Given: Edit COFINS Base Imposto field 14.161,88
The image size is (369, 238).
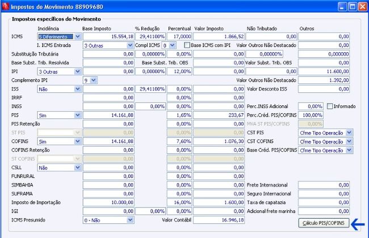Looking at the screenshot, I should [108, 141].
